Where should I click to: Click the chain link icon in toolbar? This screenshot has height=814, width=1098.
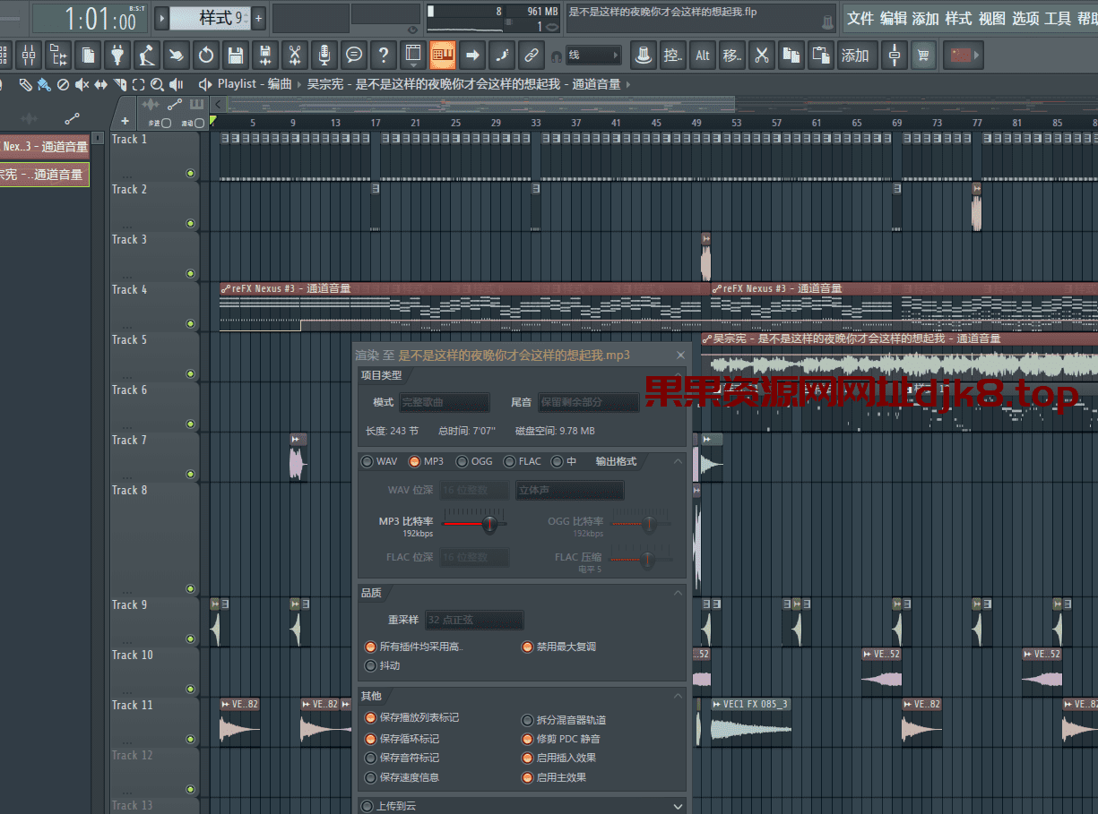(x=532, y=56)
